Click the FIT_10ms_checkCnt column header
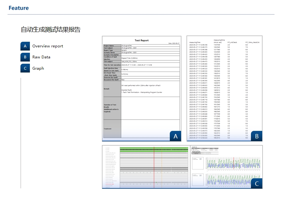 (252, 42)
